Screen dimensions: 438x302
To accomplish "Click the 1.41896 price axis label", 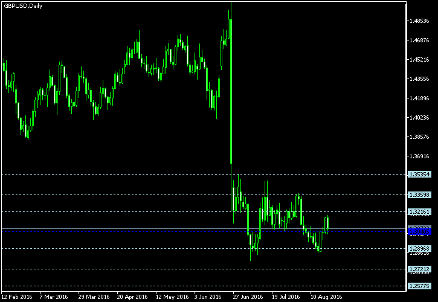I will coord(419,98).
